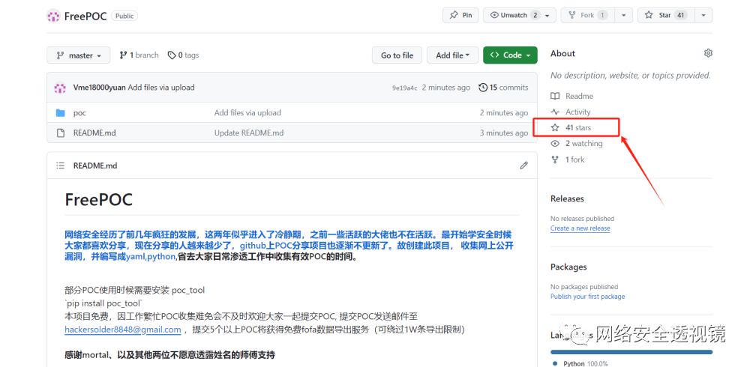Open the Vme18000yuan author link

pyautogui.click(x=100, y=88)
